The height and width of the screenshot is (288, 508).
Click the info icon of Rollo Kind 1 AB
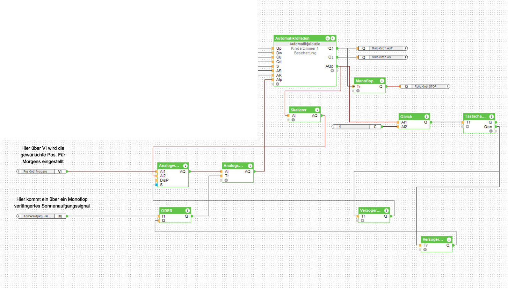coord(405,57)
